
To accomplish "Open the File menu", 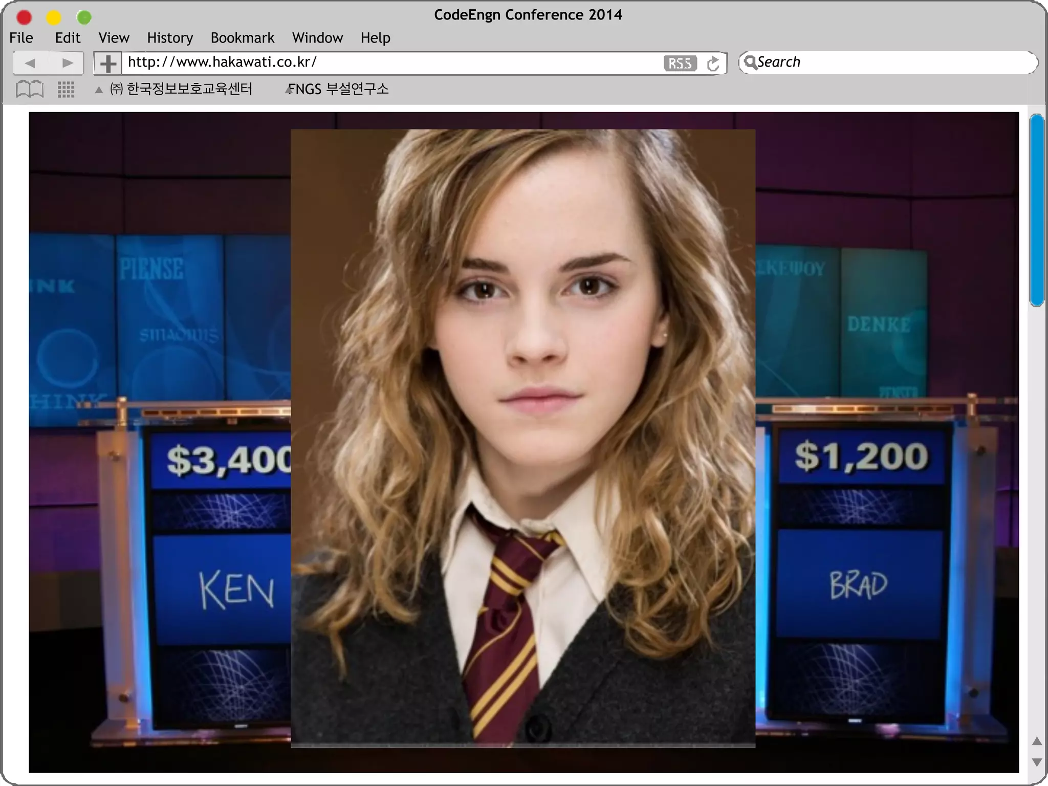I will [21, 38].
